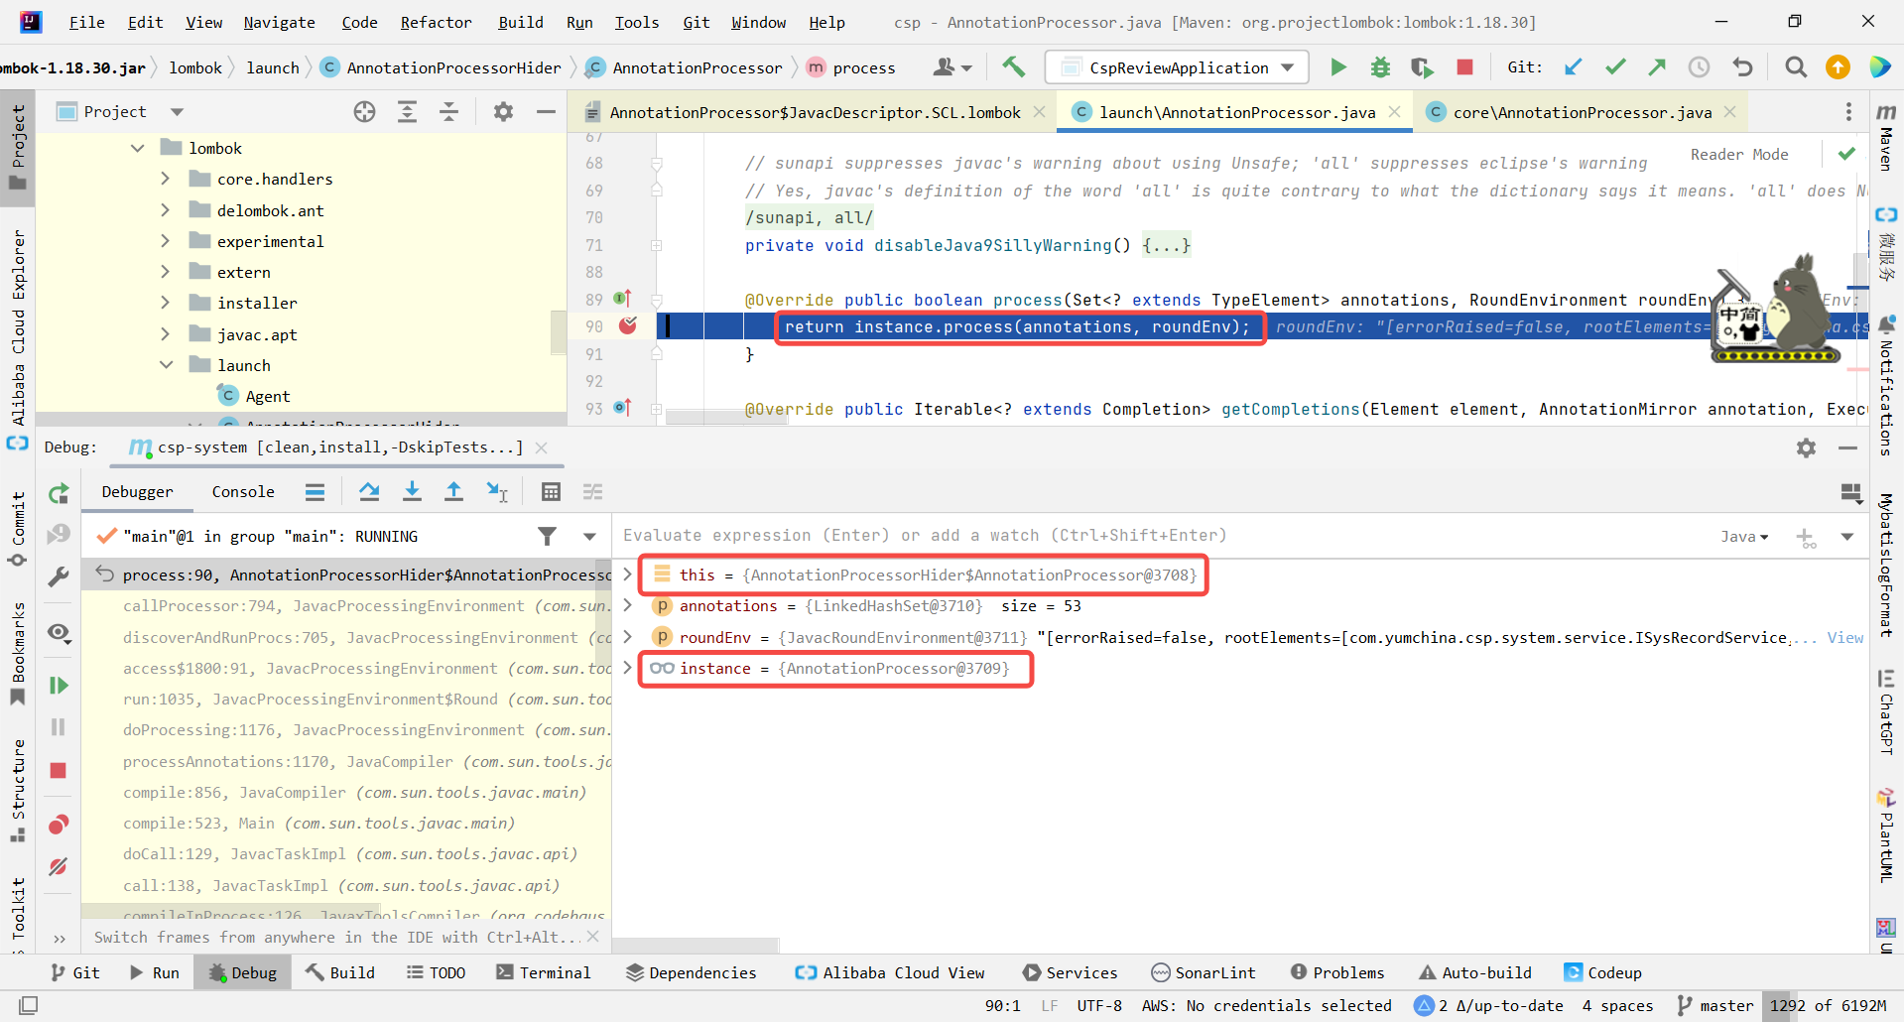The height and width of the screenshot is (1022, 1904).
Task: Select opened file locate icon in Project panel
Action: pyautogui.click(x=365, y=111)
